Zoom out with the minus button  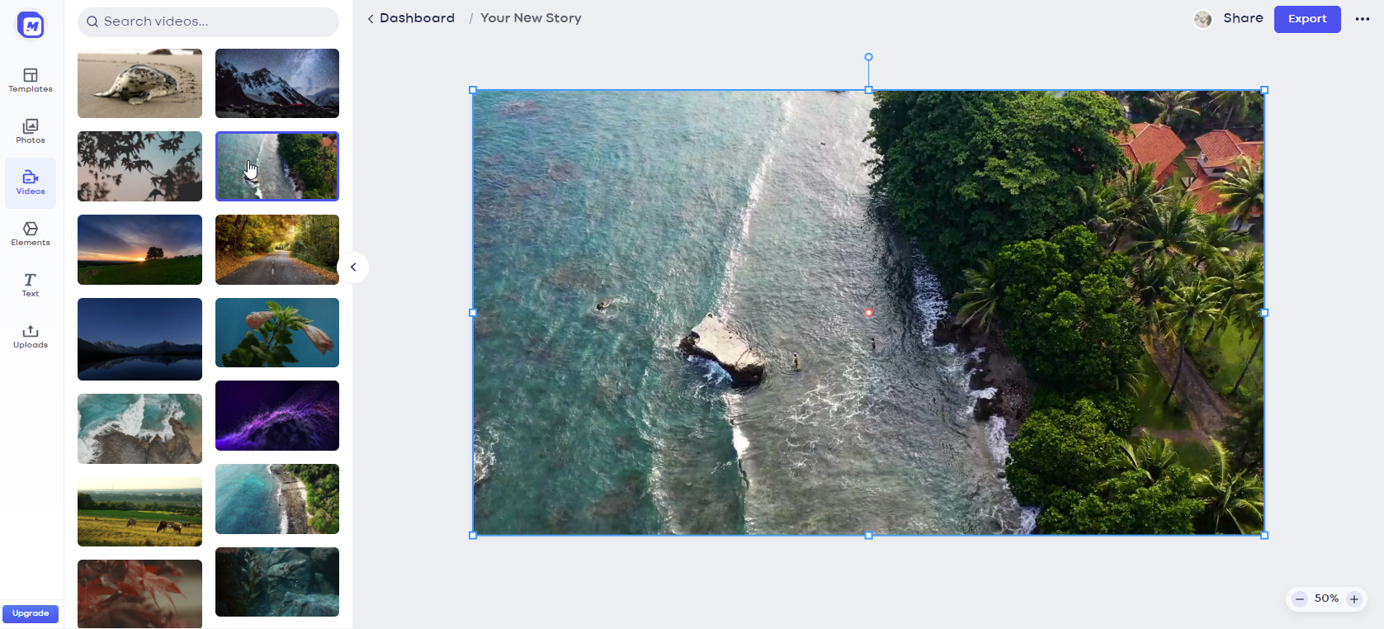coord(1300,599)
